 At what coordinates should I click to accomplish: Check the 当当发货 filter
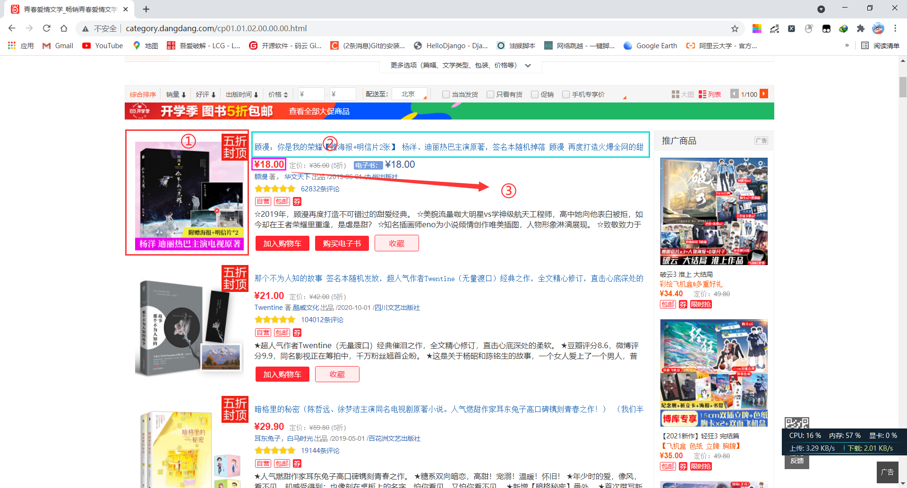[x=445, y=94]
